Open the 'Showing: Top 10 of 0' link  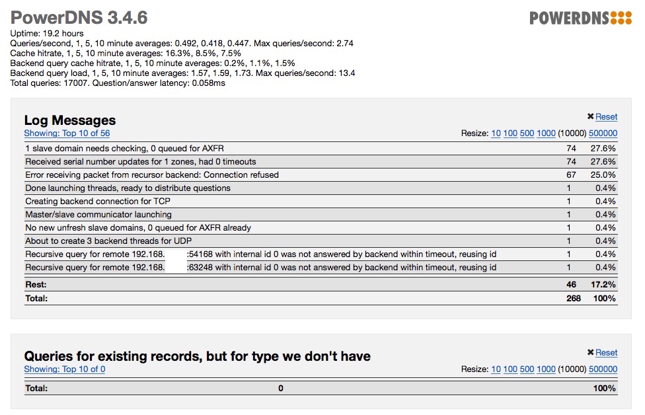click(64, 369)
